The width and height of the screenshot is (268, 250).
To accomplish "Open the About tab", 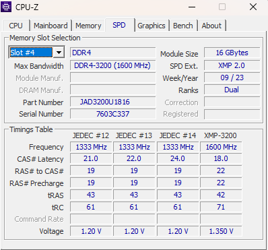I will pyautogui.click(x=211, y=26).
